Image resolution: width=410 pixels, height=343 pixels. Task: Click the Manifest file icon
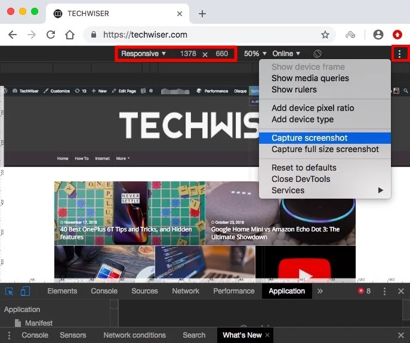pos(18,323)
